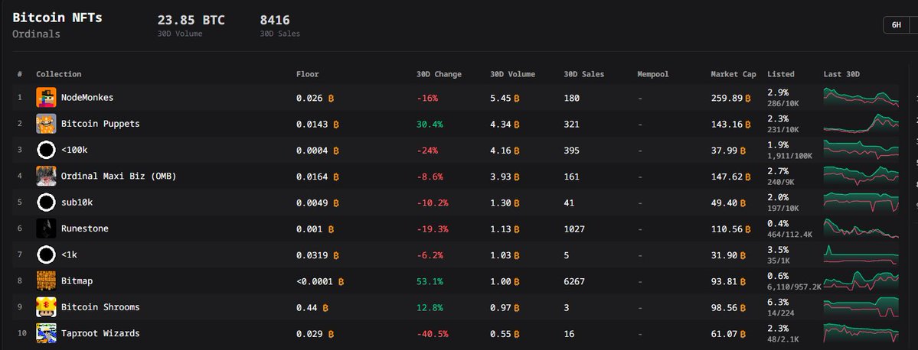Open the Bitmap collection link

pos(77,281)
